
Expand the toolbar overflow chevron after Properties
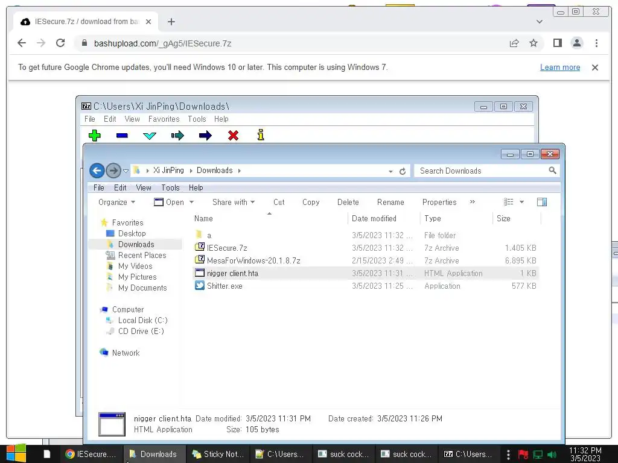(472, 201)
